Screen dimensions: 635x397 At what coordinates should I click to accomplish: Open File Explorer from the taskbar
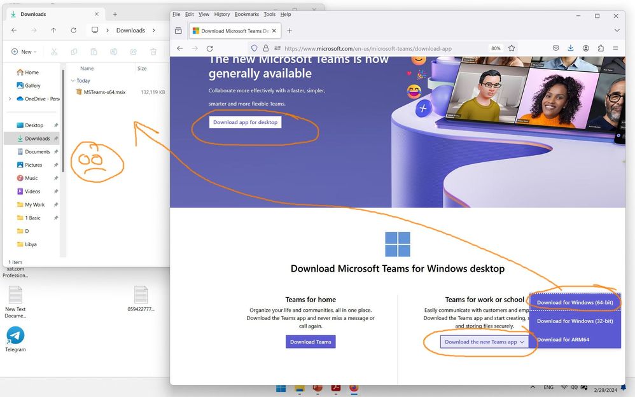point(299,389)
